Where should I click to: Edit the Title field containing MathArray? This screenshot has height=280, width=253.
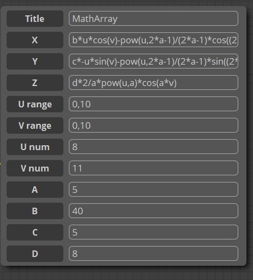[154, 19]
